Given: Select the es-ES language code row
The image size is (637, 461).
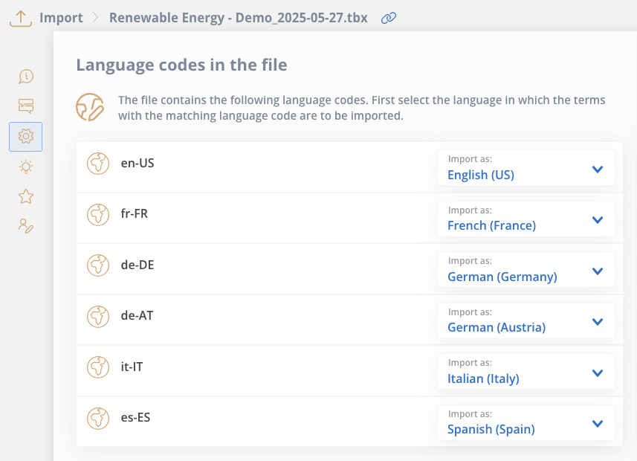Looking at the screenshot, I should 349,422.
